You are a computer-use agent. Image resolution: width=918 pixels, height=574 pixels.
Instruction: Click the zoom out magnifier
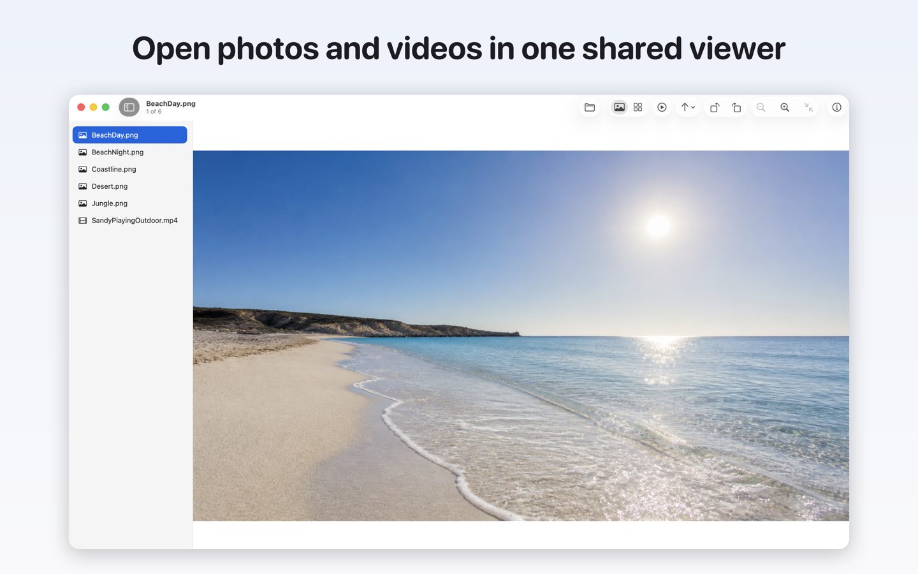coord(761,107)
